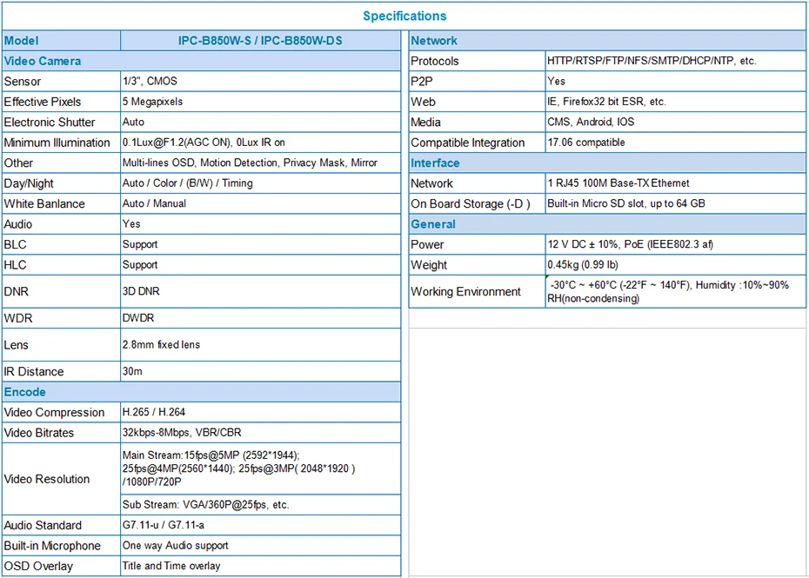Click the '-30°C ~ +60°C' temperature value
Image resolution: width=809 pixels, height=578 pixels.
668,292
